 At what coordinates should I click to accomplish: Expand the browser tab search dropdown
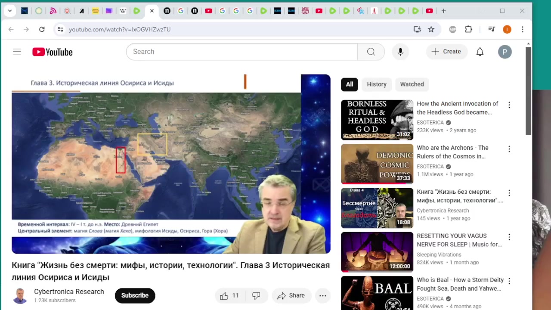point(10,11)
